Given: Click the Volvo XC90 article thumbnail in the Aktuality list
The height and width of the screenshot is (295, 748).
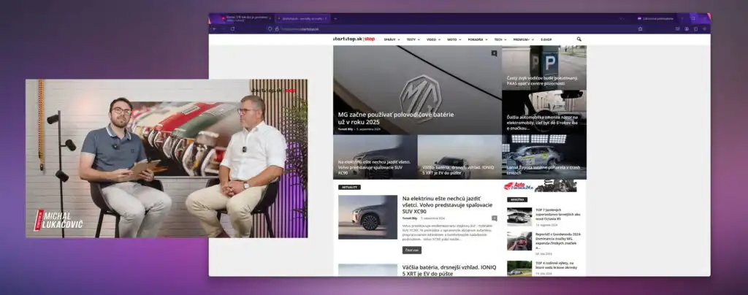Looking at the screenshot, I should pyautogui.click(x=368, y=217).
